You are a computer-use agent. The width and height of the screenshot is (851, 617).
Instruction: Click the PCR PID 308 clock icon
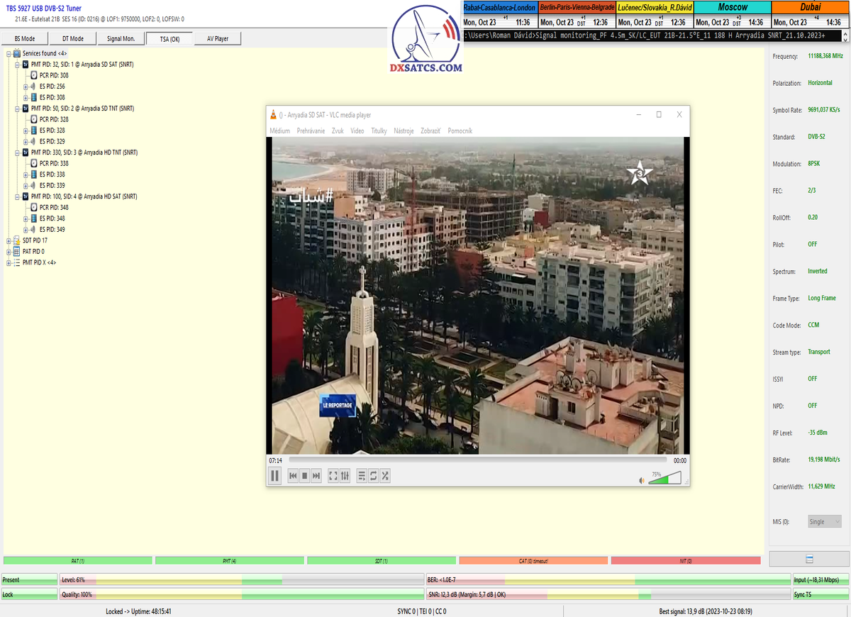click(x=34, y=75)
